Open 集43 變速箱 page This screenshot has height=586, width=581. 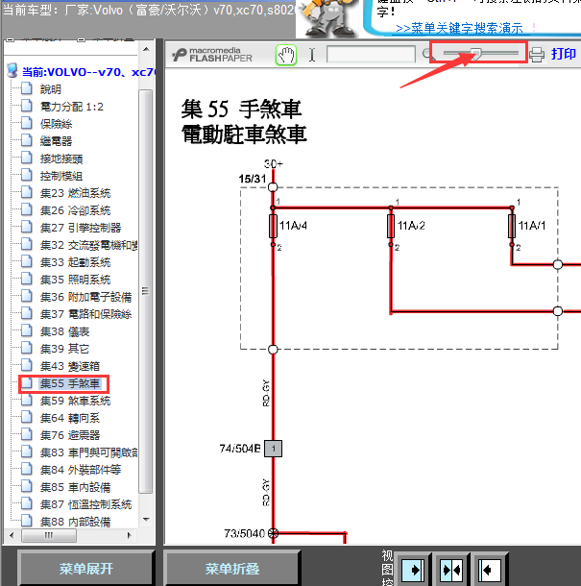point(70,366)
